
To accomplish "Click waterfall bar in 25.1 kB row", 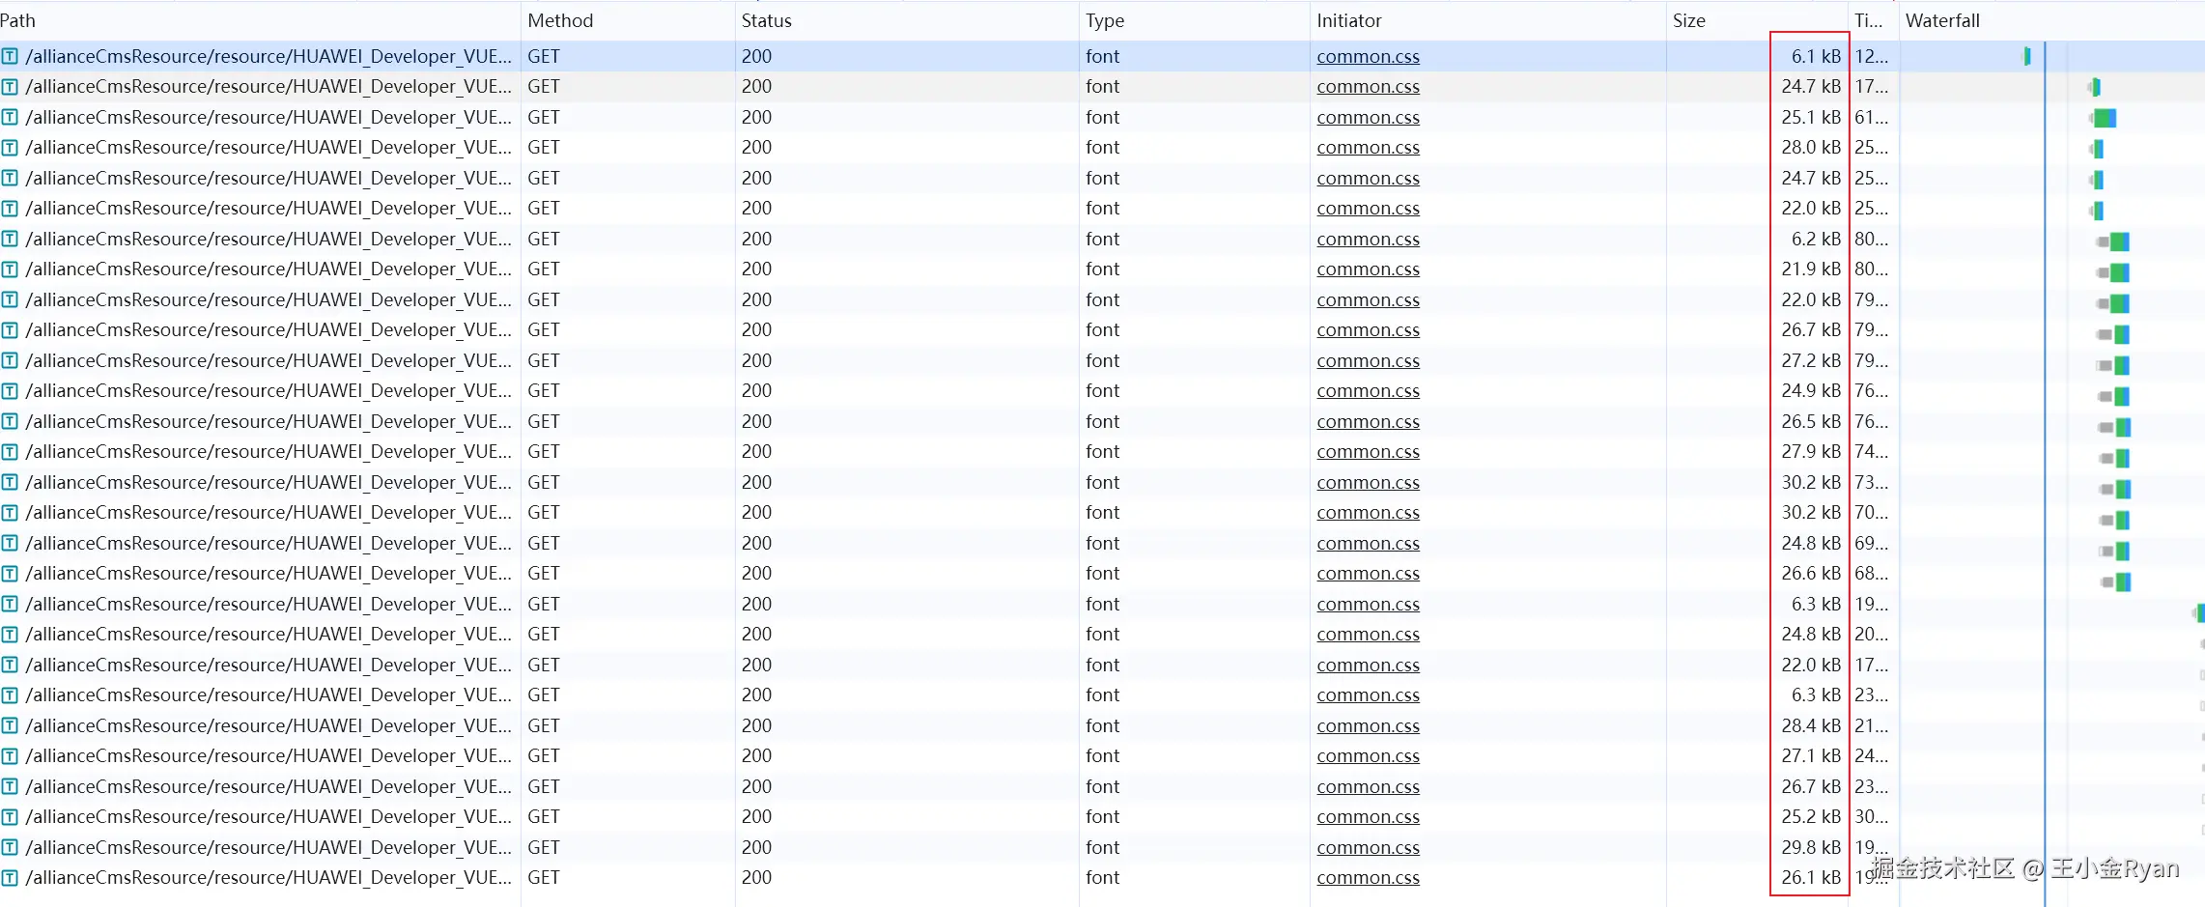I will pyautogui.click(x=2104, y=118).
